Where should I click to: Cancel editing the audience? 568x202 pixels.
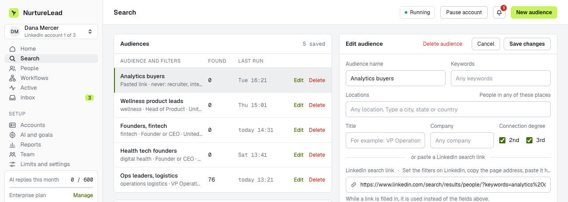click(x=486, y=44)
